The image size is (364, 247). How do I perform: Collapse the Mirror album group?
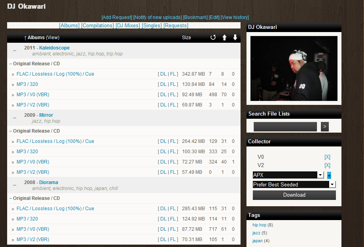pos(15,118)
